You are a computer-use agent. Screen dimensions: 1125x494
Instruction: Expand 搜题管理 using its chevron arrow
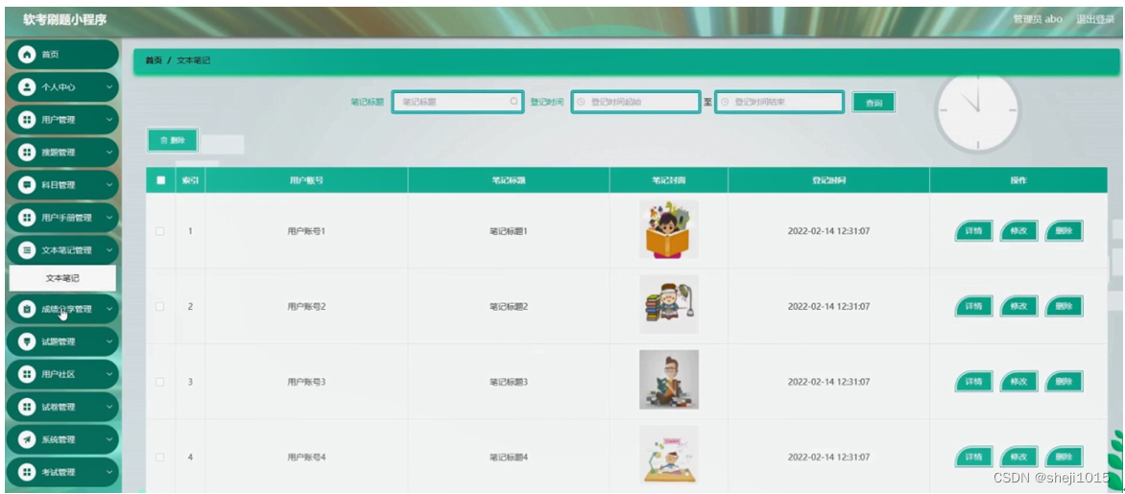click(109, 152)
